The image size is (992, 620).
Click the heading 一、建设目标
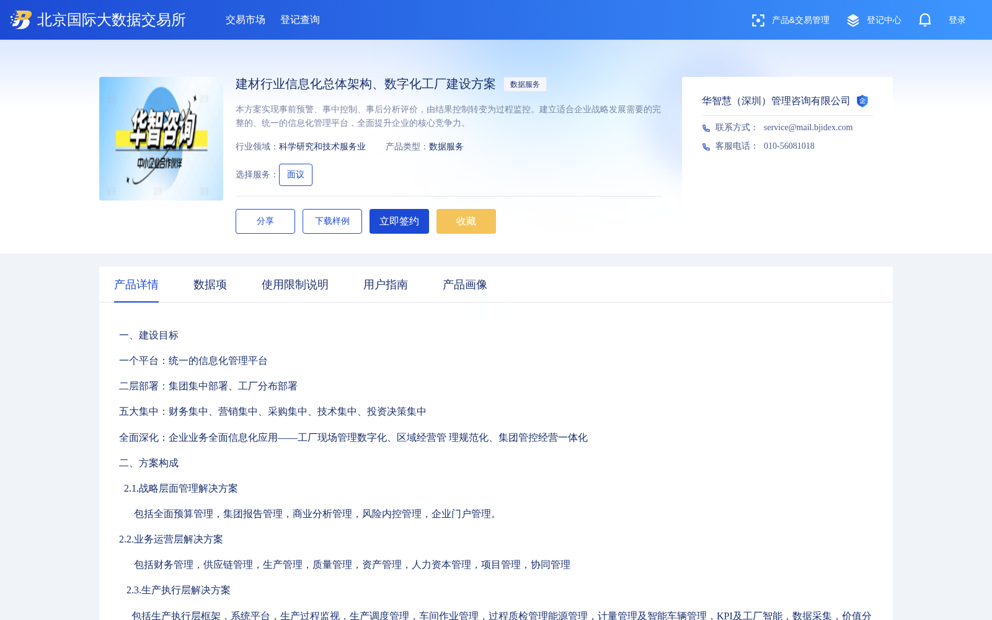tap(149, 335)
